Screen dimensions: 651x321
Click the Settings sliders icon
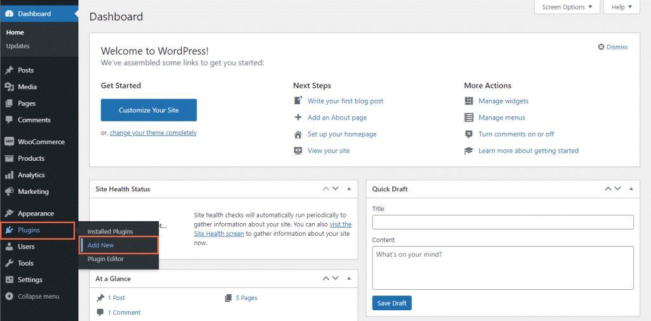pyautogui.click(x=9, y=280)
